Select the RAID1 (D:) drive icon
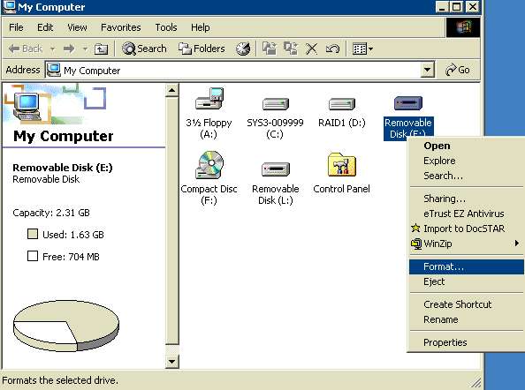 [x=342, y=104]
